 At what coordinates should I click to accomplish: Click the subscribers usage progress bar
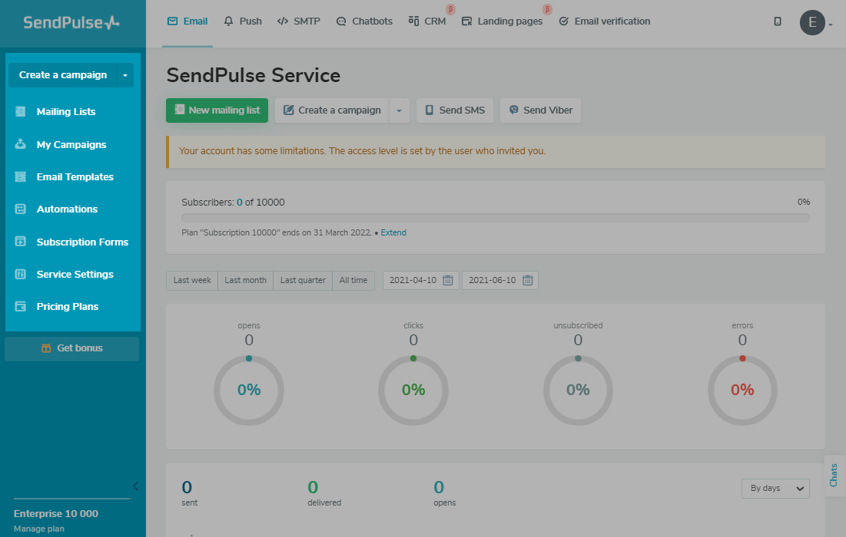click(x=495, y=218)
